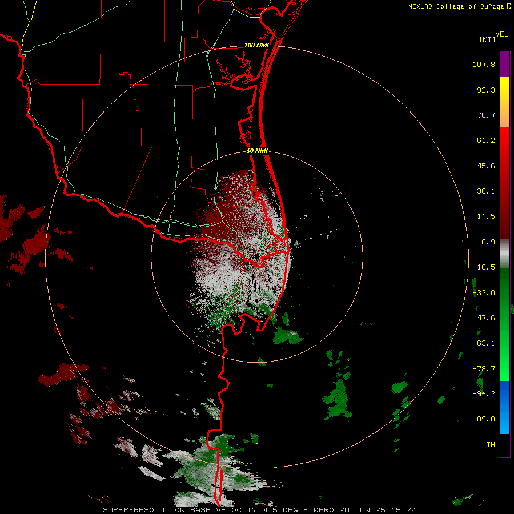Image resolution: width=514 pixels, height=514 pixels.
Task: Pick the purple segment of the color bar
Action: pos(504,64)
